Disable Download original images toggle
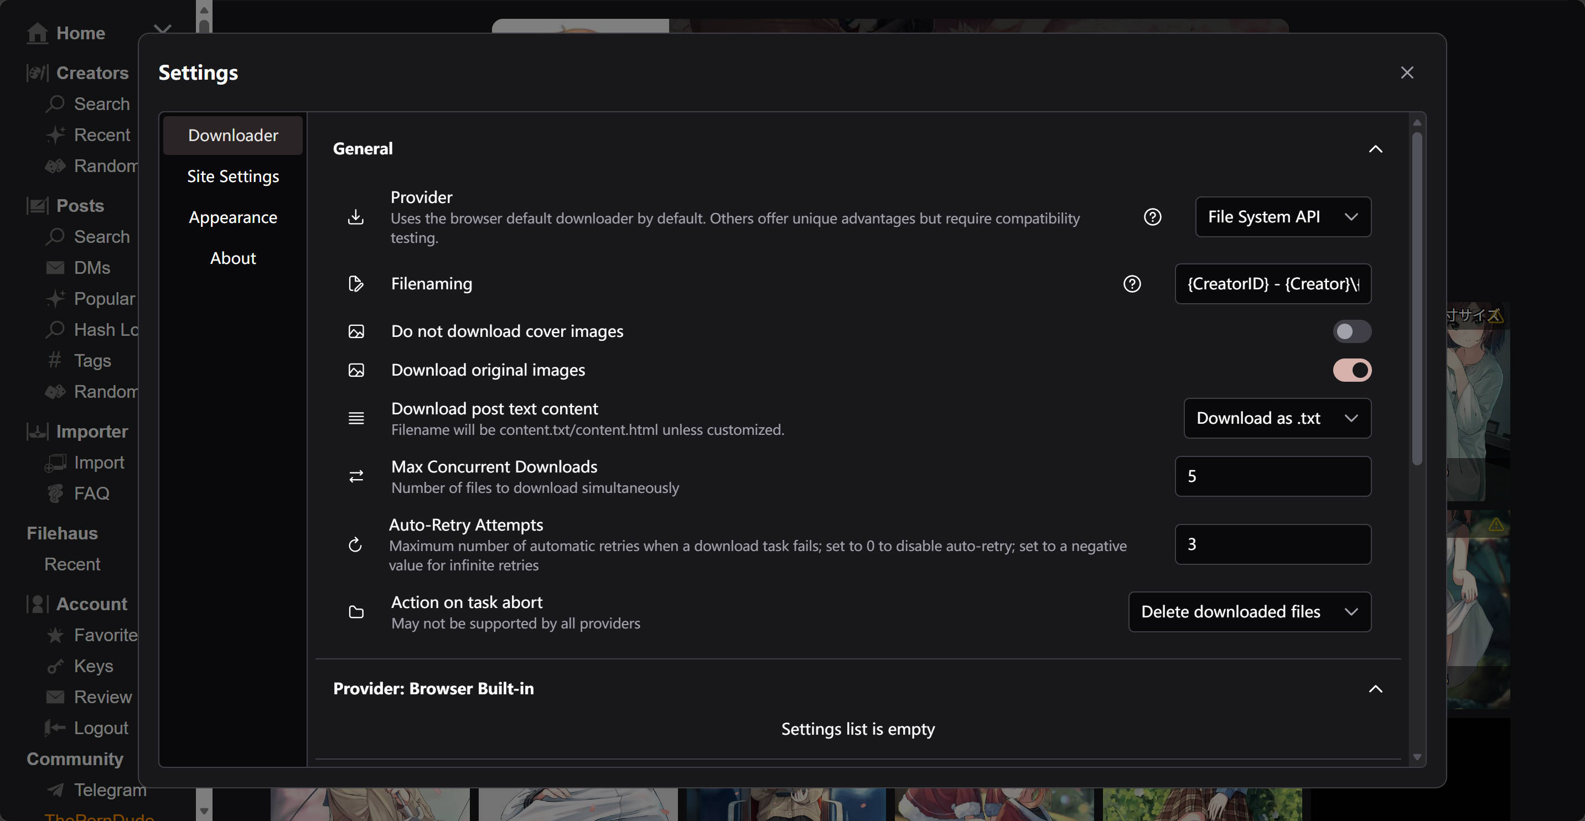This screenshot has height=821, width=1585. [x=1352, y=370]
